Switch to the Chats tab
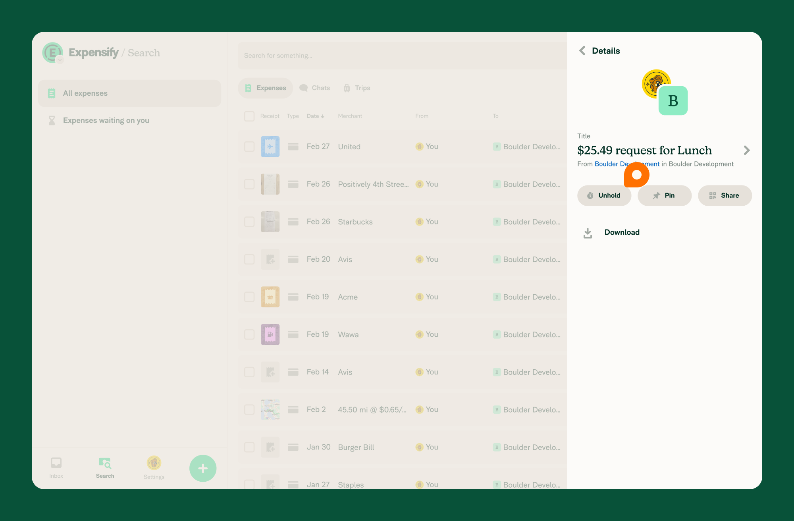This screenshot has height=521, width=794. (315, 88)
